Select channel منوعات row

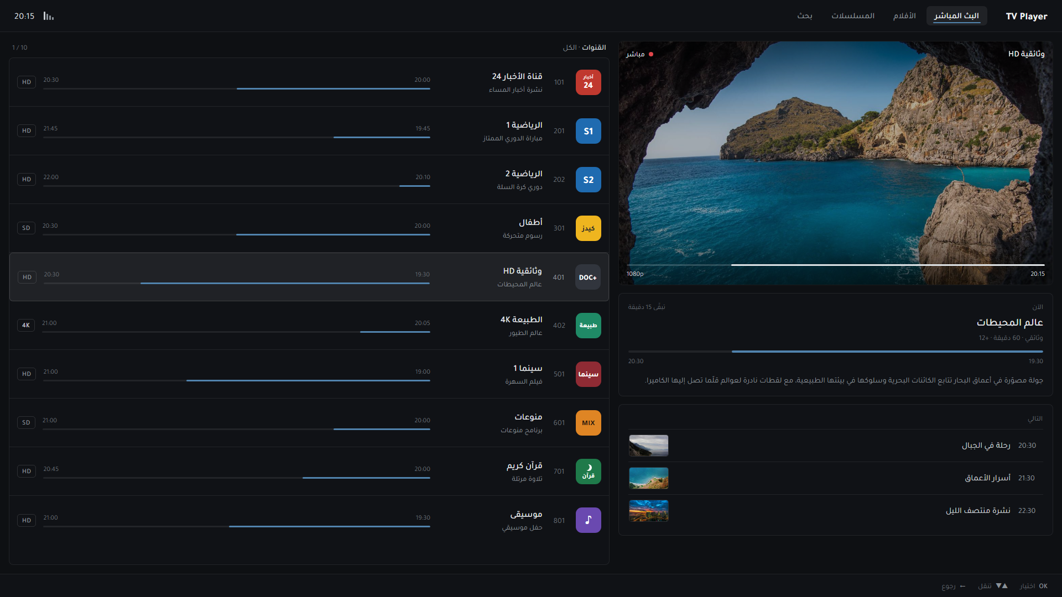pos(309,423)
